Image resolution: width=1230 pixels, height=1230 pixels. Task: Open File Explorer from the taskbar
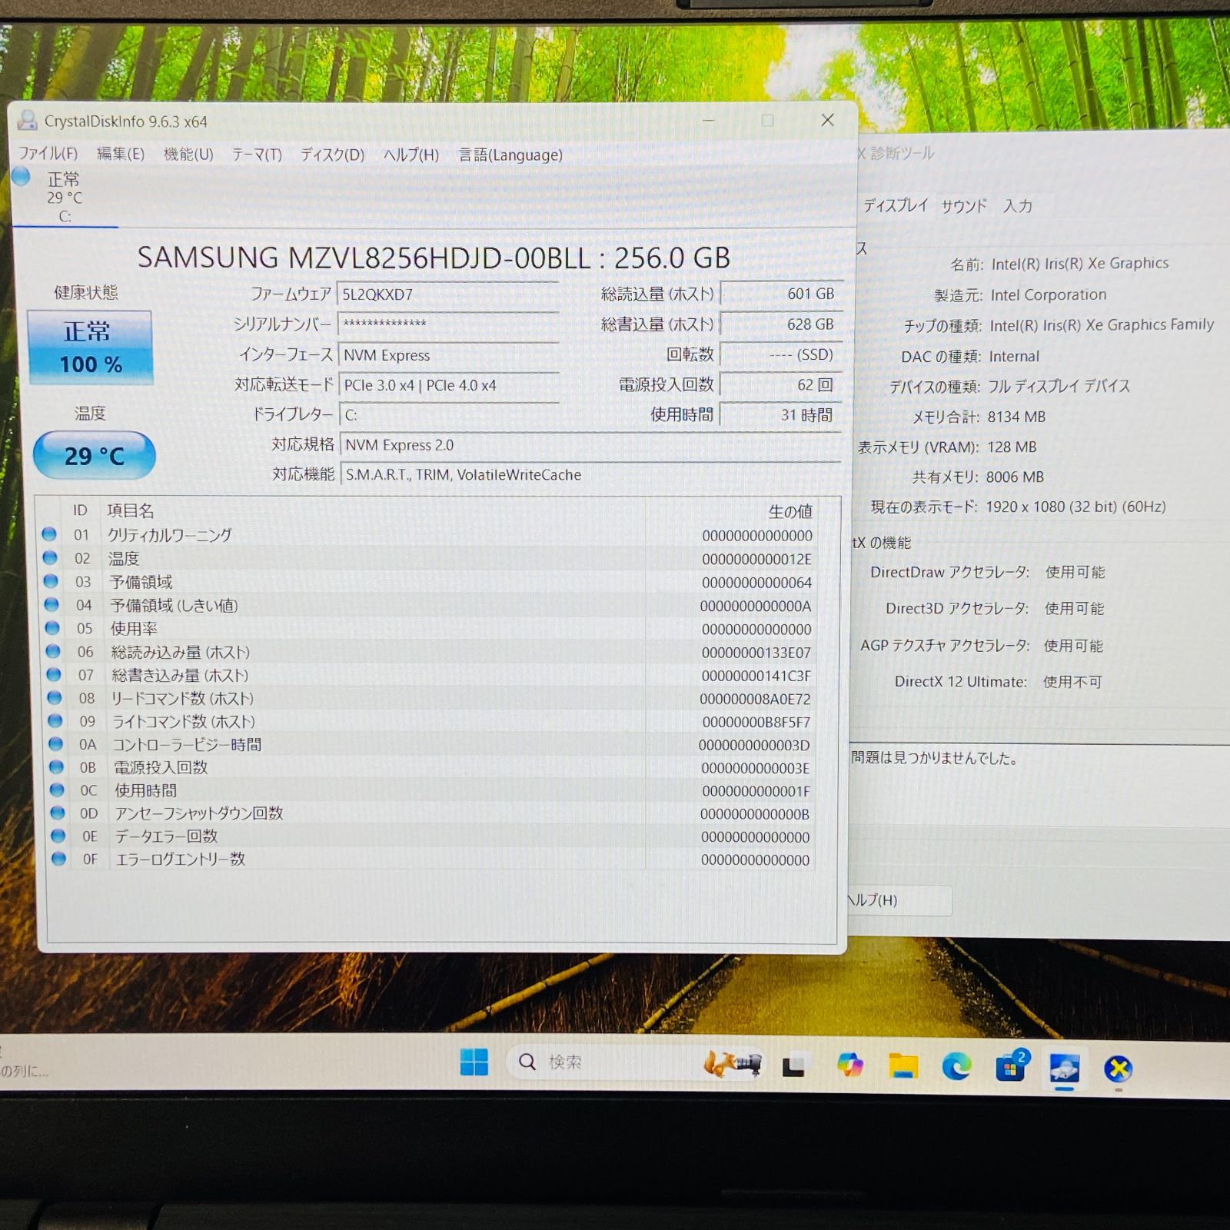click(x=903, y=1066)
